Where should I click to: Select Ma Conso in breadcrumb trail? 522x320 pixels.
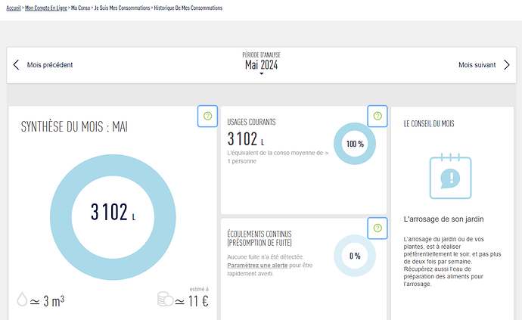click(80, 8)
